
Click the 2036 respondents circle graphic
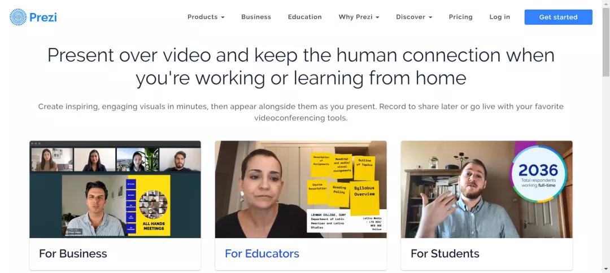(x=538, y=174)
